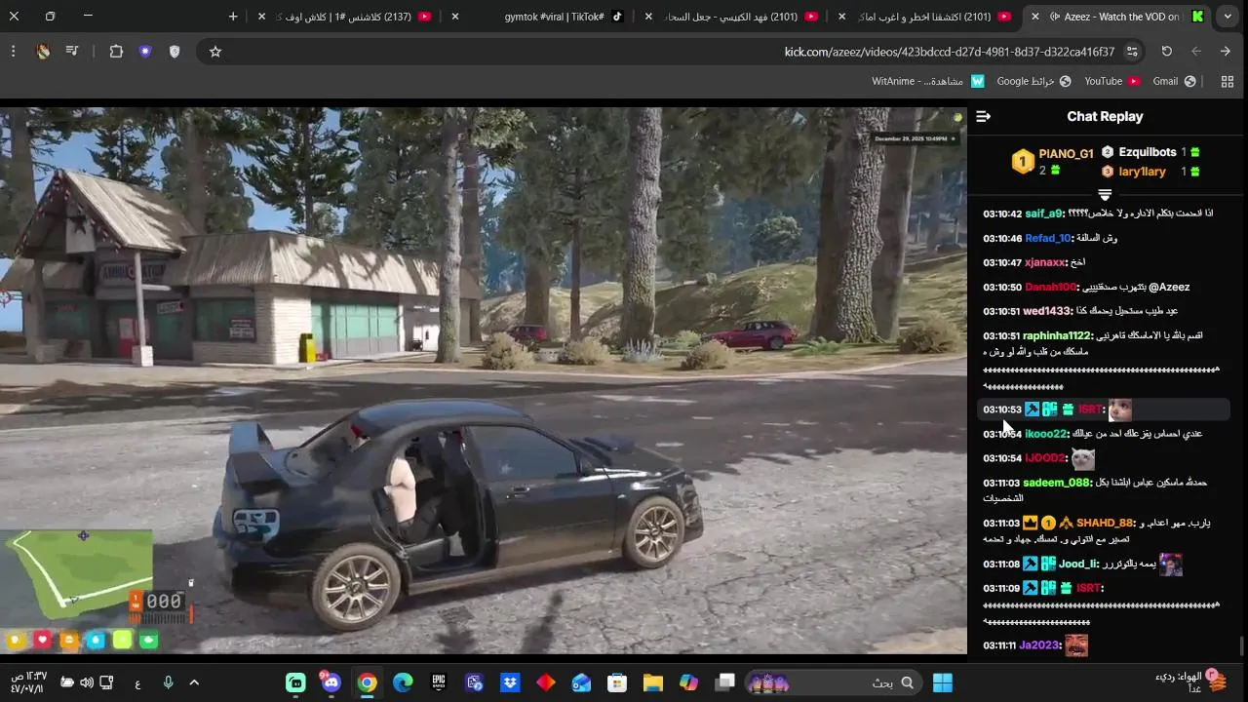Open the Chrome three-dot menu
Image resolution: width=1248 pixels, height=702 pixels.
[x=13, y=52]
